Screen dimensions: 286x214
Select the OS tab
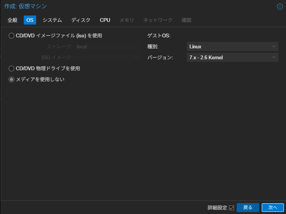[30, 20]
